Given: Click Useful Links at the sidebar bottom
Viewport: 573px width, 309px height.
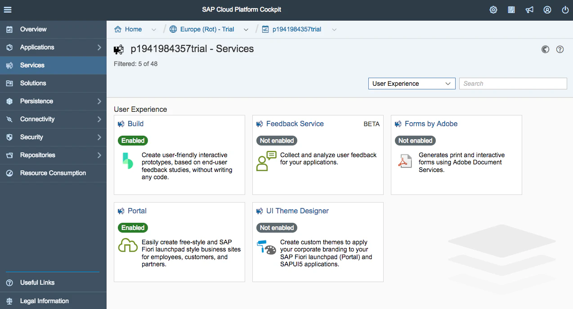Looking at the screenshot, I should click(x=37, y=283).
